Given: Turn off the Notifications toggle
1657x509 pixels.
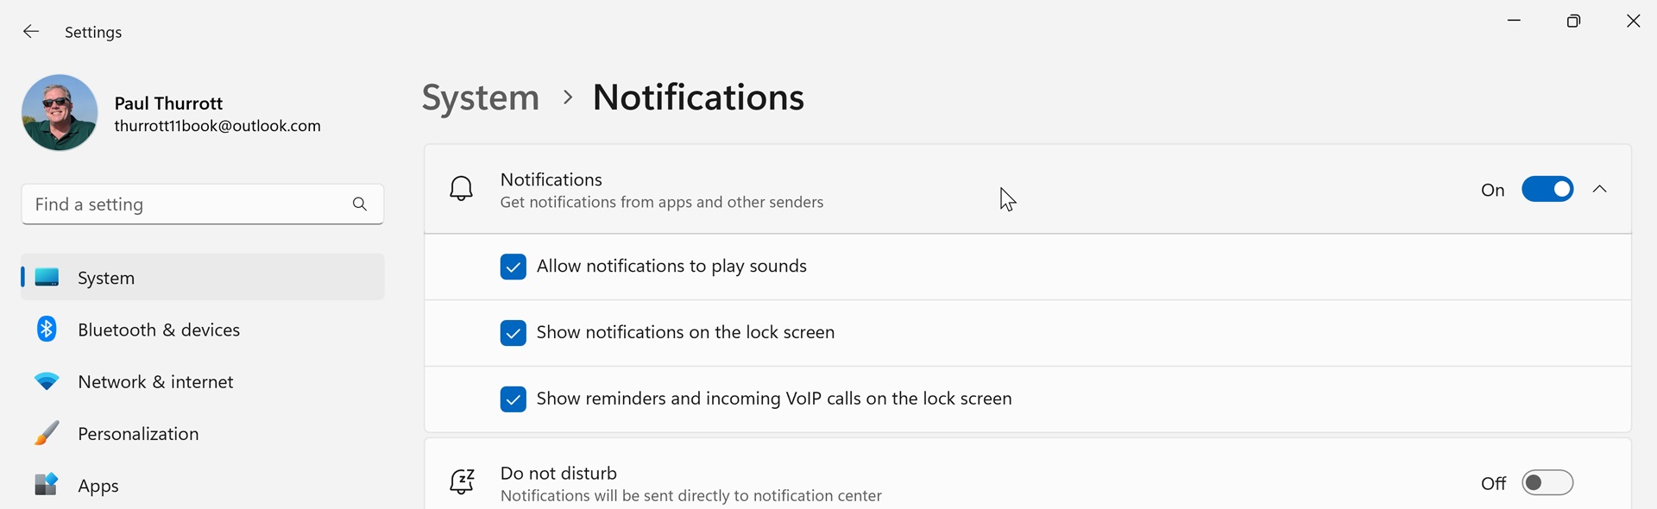Looking at the screenshot, I should coord(1547,189).
